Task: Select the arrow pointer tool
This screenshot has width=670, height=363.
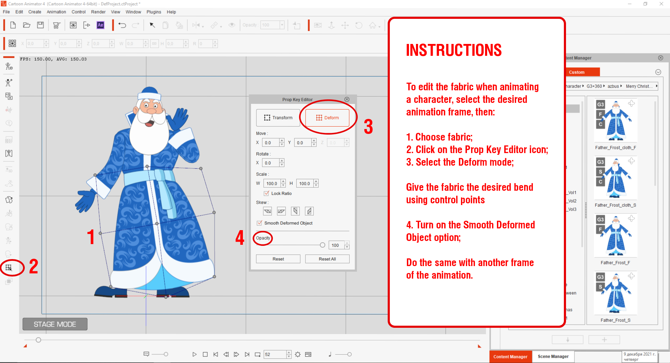Action: 152,25
